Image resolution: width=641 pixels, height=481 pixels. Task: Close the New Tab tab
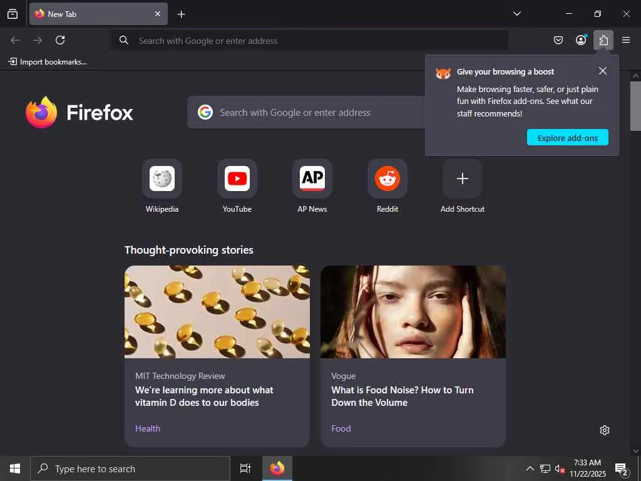tap(158, 14)
